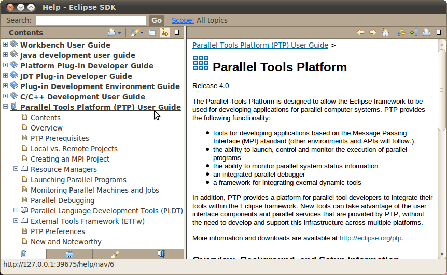Click the page icon beside Parallel Debugging

tap(25, 200)
